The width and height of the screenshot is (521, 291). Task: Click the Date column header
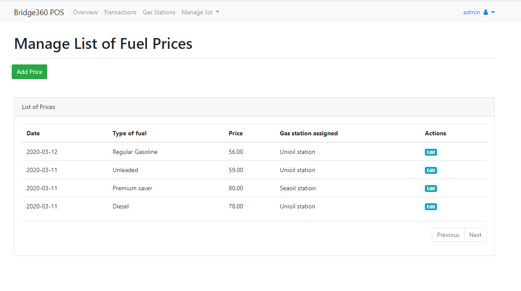click(33, 133)
